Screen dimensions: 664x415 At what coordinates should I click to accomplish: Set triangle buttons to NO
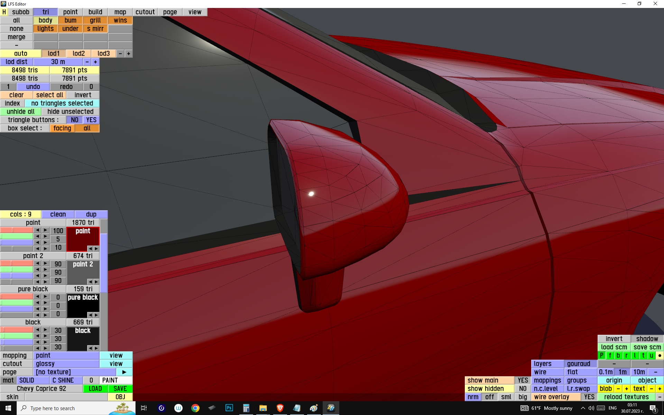74,120
